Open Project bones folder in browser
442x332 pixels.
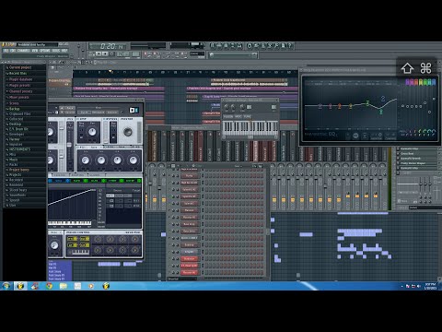[18, 170]
